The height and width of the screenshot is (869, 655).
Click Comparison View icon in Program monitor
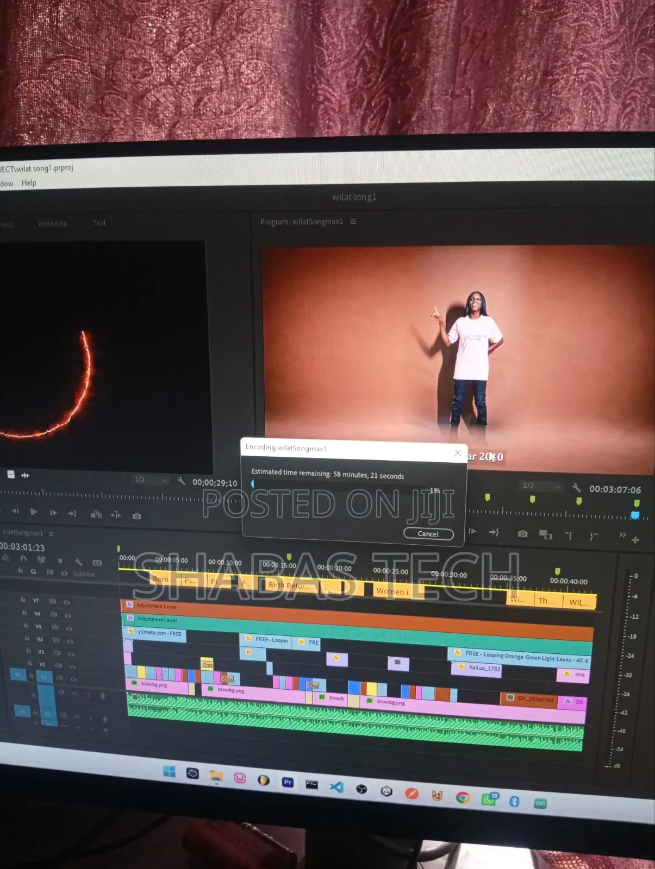(x=545, y=535)
